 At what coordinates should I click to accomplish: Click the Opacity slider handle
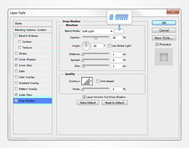(95, 37)
